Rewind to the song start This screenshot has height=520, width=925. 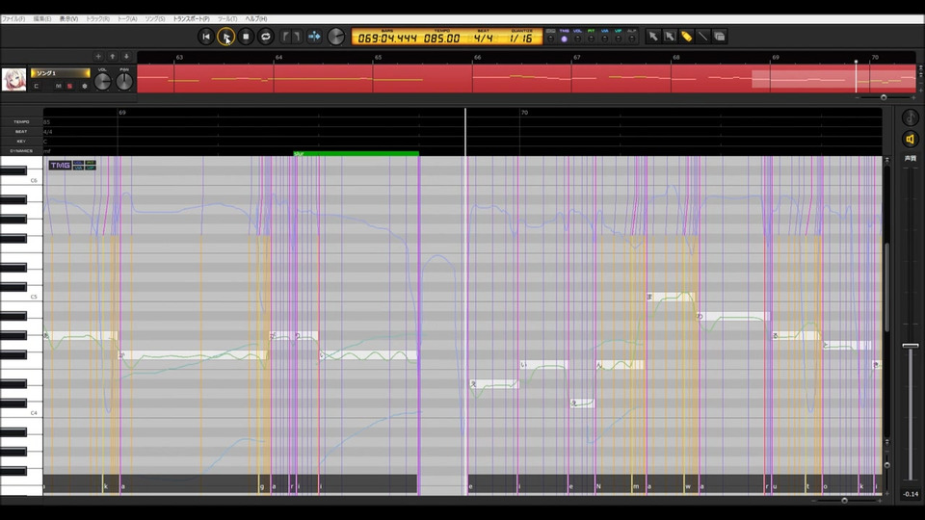coord(206,37)
